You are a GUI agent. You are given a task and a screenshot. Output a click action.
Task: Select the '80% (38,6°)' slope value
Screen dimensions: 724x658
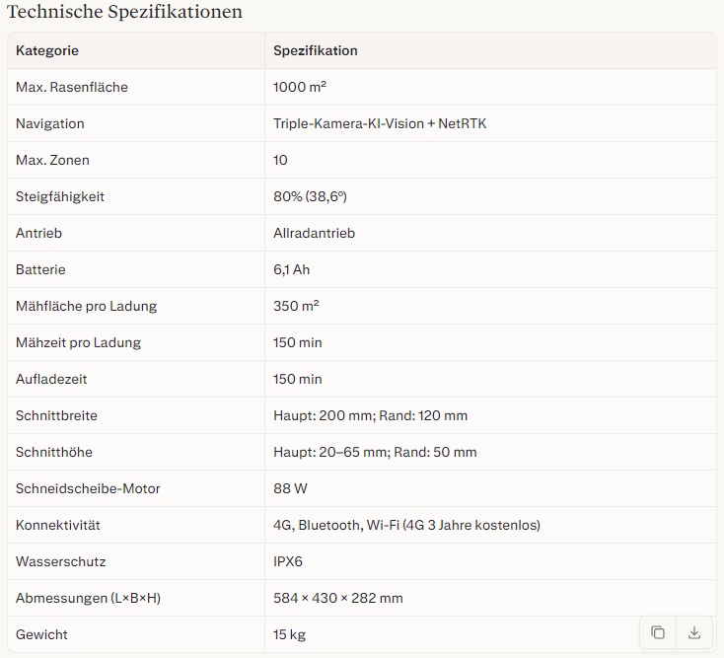point(310,196)
